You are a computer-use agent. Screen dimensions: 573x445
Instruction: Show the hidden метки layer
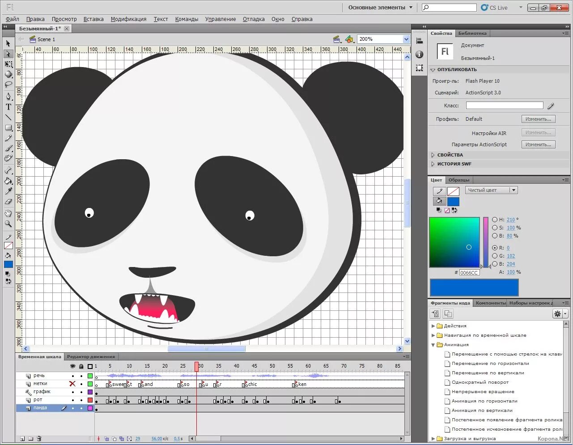(x=72, y=384)
